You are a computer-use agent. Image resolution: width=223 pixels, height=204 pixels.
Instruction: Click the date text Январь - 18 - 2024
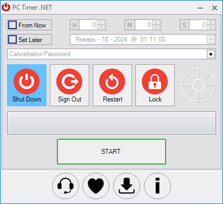101,39
